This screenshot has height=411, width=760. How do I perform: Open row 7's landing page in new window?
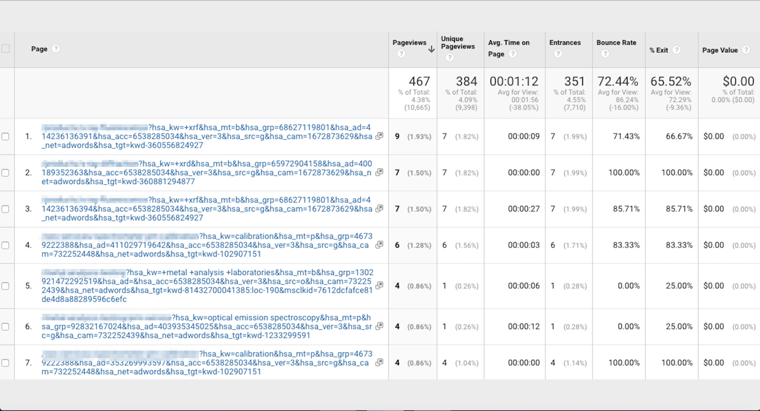point(379,363)
